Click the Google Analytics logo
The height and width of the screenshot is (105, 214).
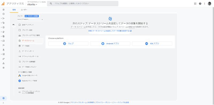coord(3,3)
